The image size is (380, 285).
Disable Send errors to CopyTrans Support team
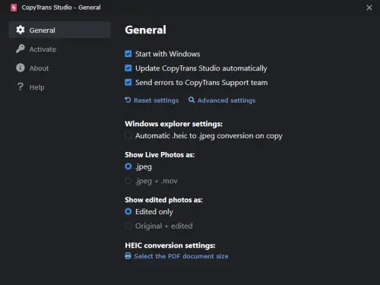click(128, 82)
